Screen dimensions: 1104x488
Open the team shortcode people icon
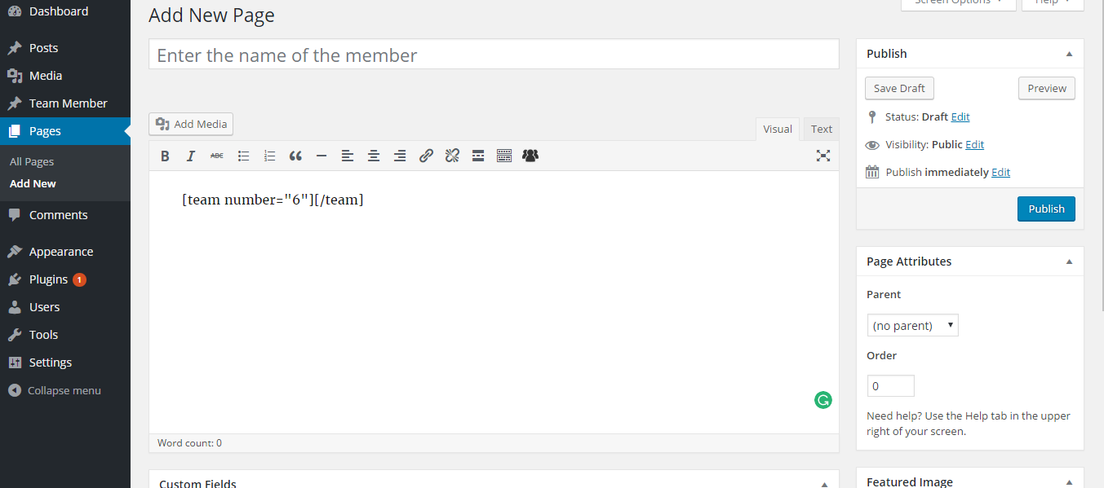point(530,156)
